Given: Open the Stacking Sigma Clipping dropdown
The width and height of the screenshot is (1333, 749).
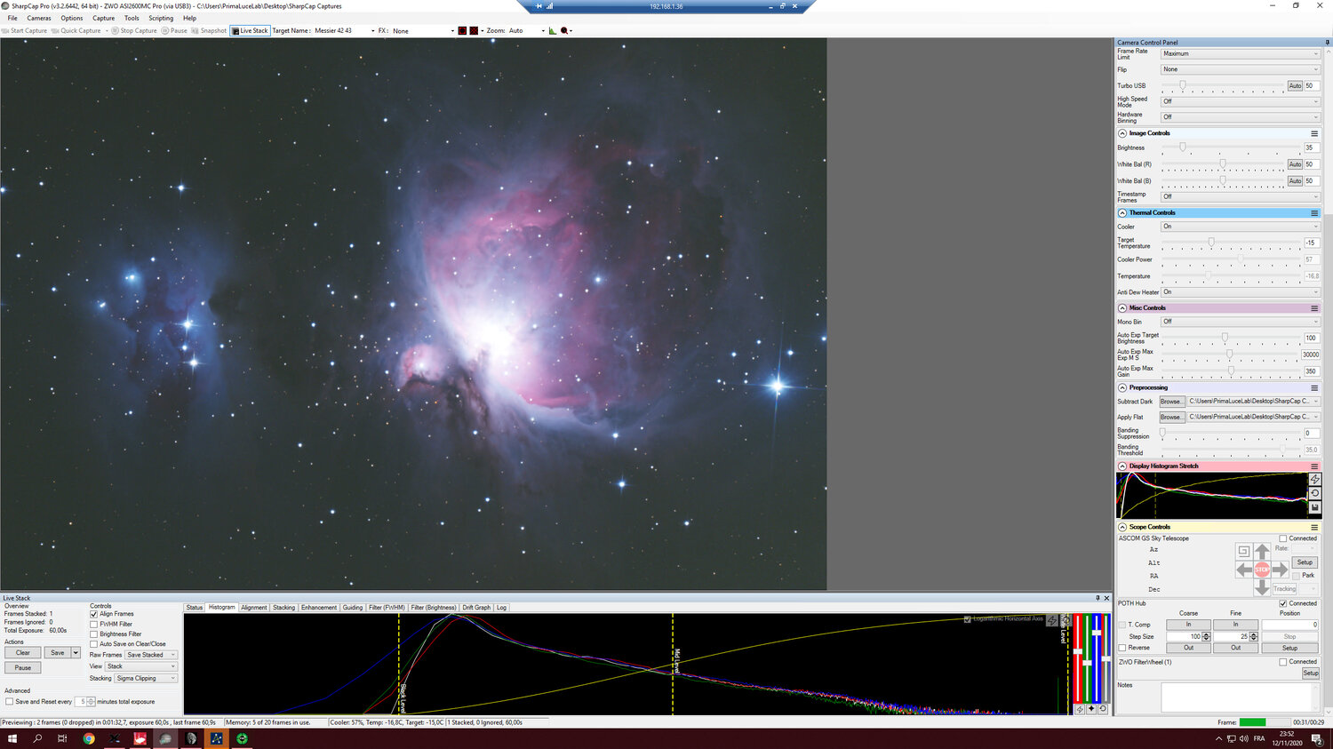Looking at the screenshot, I should 146,678.
